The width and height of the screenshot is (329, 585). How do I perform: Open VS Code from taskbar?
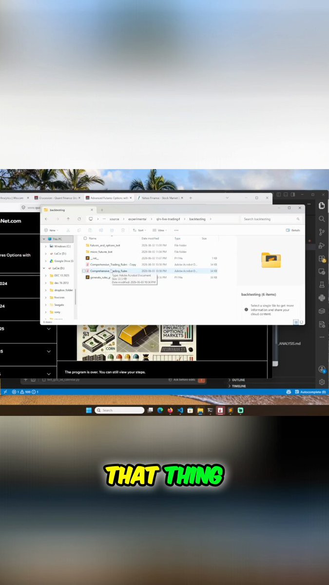pos(180,410)
